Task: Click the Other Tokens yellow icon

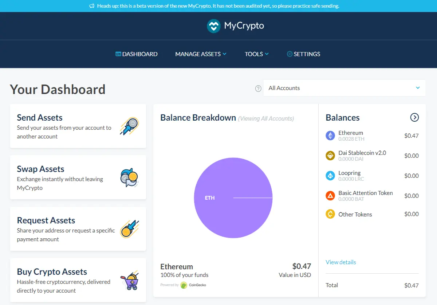Action: [x=330, y=214]
